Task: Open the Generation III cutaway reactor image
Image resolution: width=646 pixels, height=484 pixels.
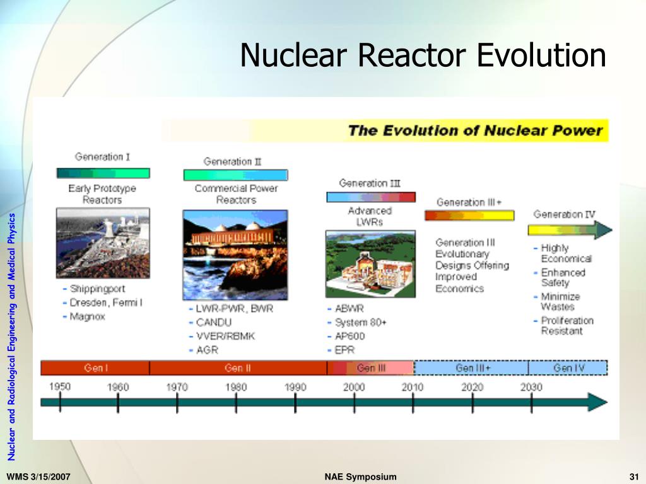Action: (370, 264)
